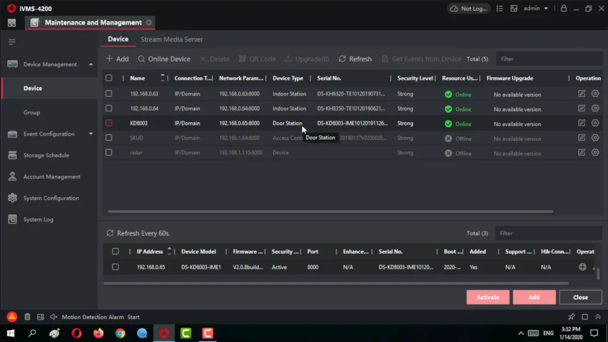Screen dimensions: 608x342
Task: Show hidden tray icons chevron
Action: 521,333
